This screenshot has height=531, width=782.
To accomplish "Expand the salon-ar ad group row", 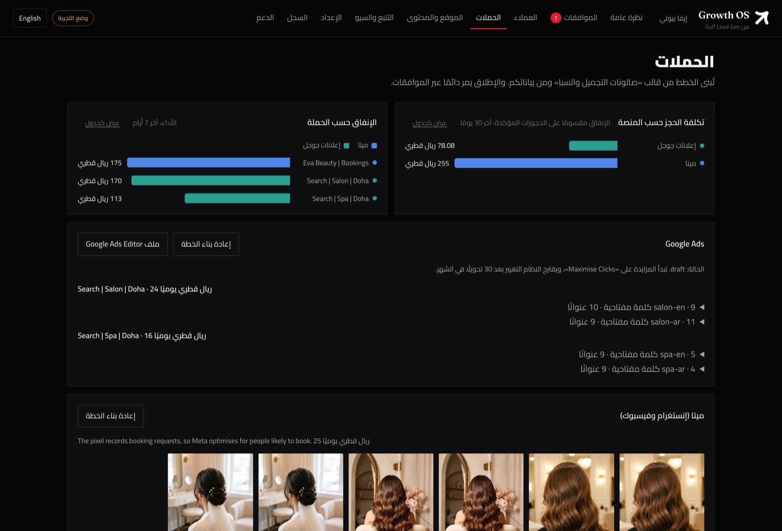I will click(x=637, y=322).
